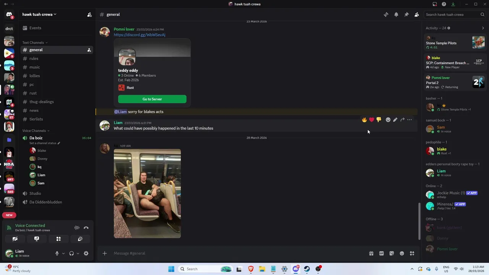Open Steam from the taskbar

click(307, 269)
